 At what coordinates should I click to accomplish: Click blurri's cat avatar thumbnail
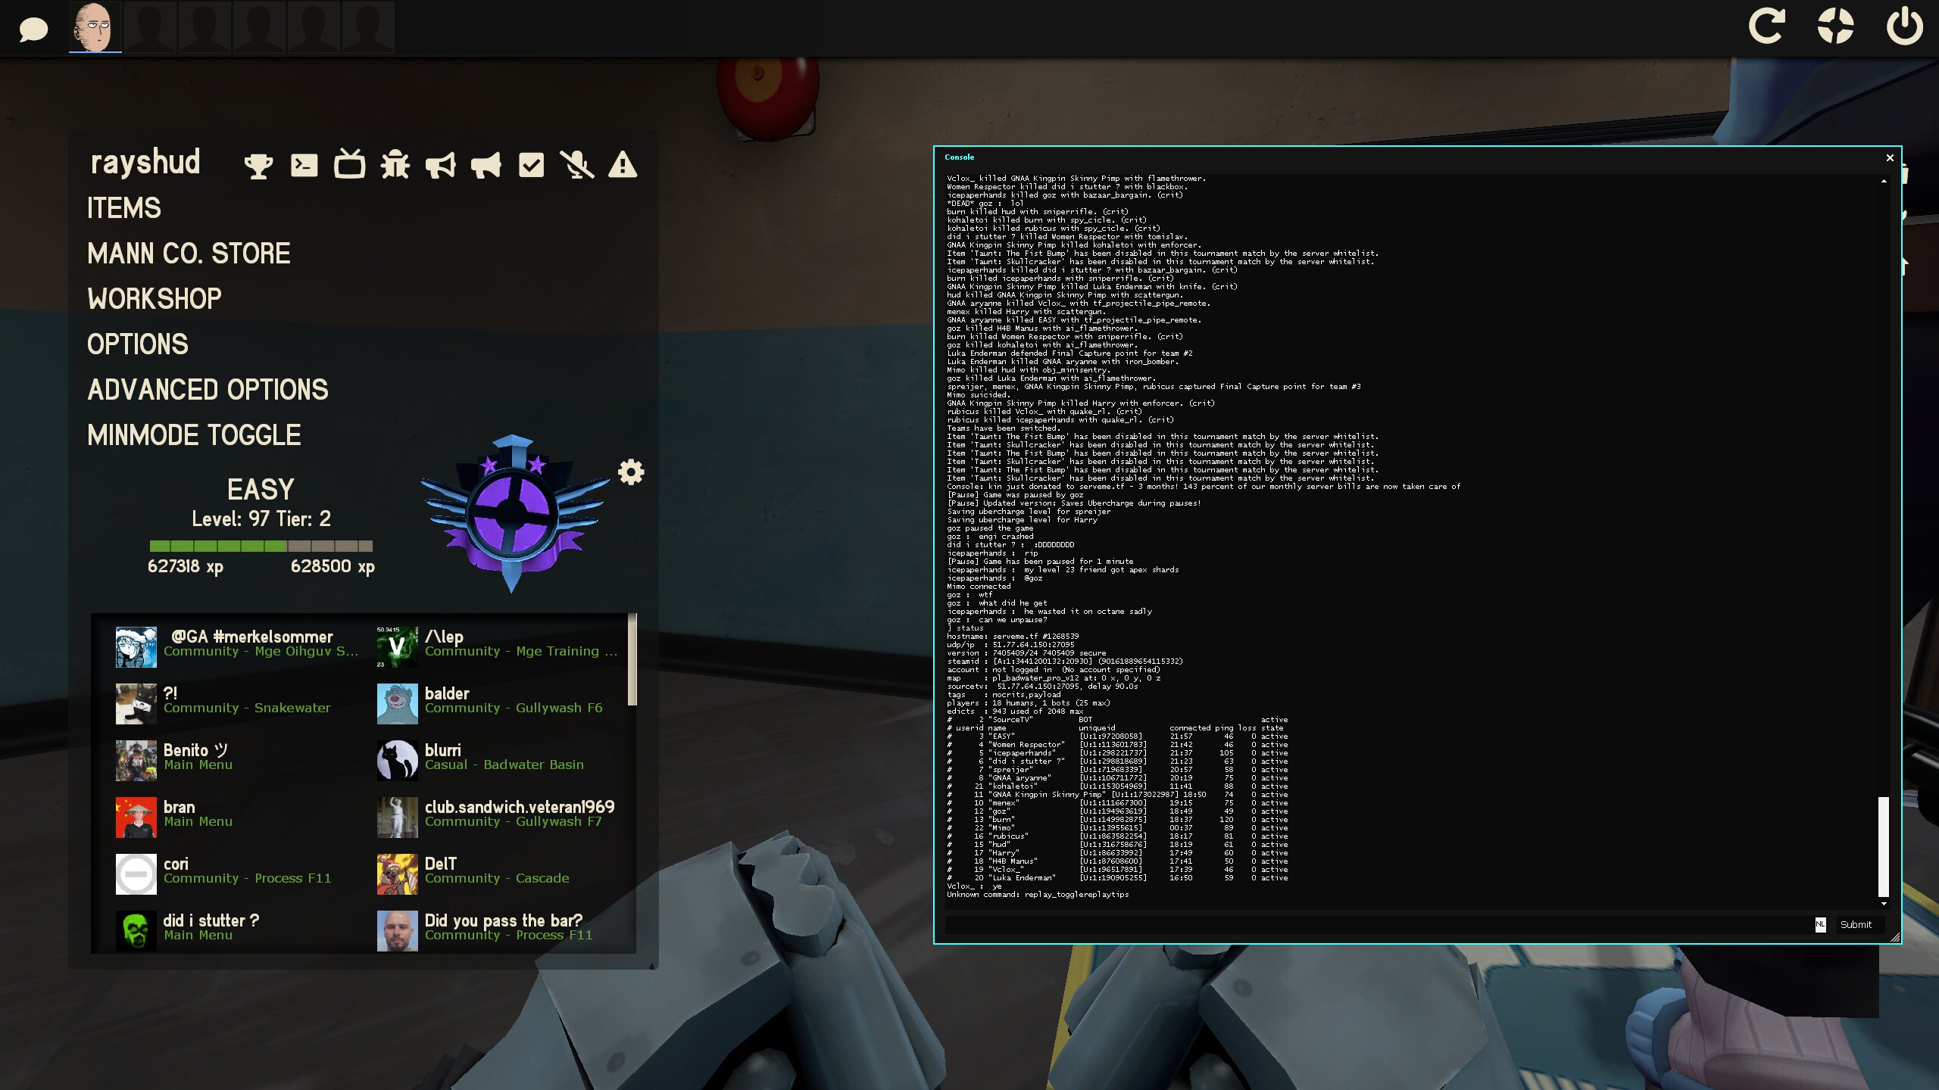click(x=398, y=760)
